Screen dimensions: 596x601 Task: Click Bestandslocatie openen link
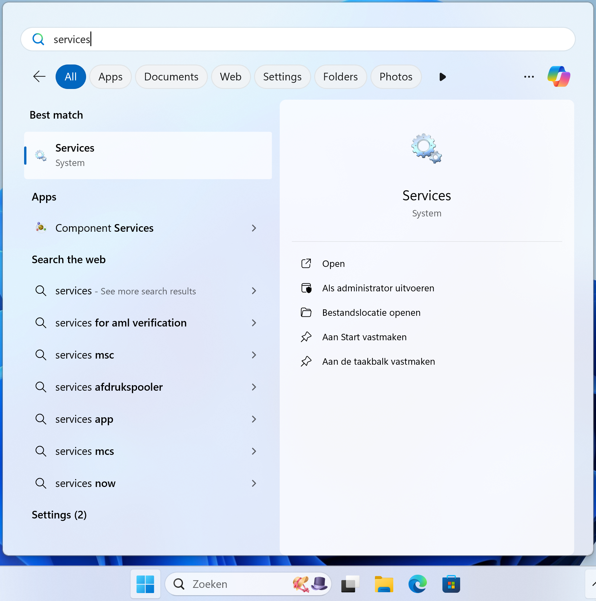(x=371, y=312)
